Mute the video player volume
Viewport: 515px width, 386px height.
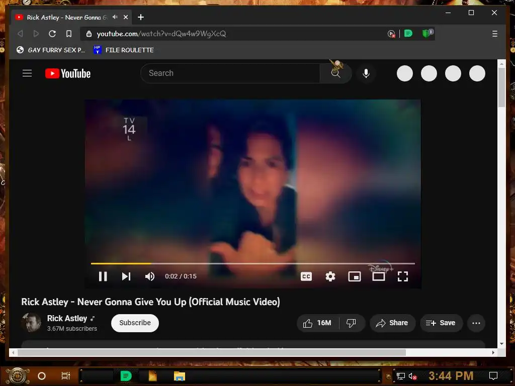point(150,276)
